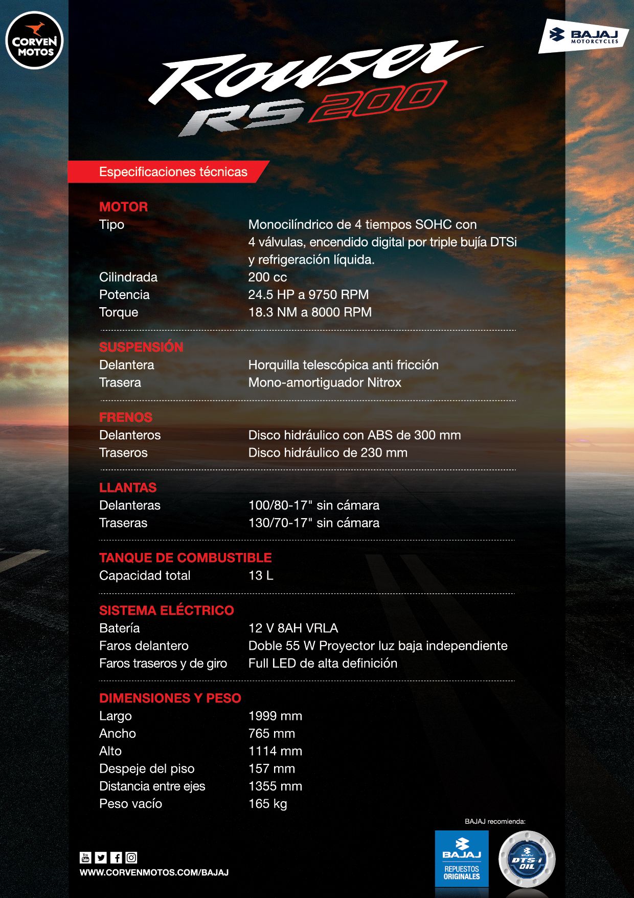Click the value 24.5 HP a 9750 RPM
634x898 pixels.
click(x=308, y=294)
